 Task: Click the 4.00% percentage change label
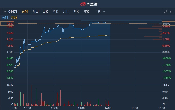coord(166,24)
